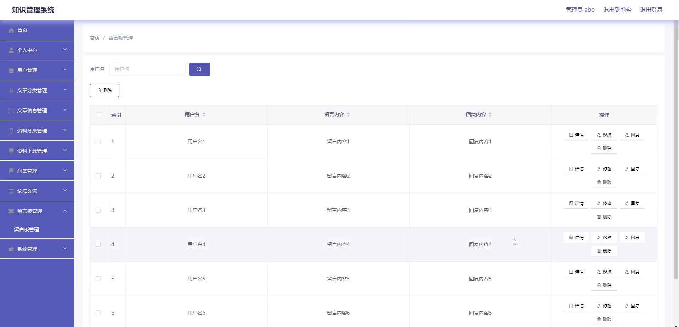Click the ticket icon beside 留言板管理
Screen dimensions: 679x327
point(11,211)
